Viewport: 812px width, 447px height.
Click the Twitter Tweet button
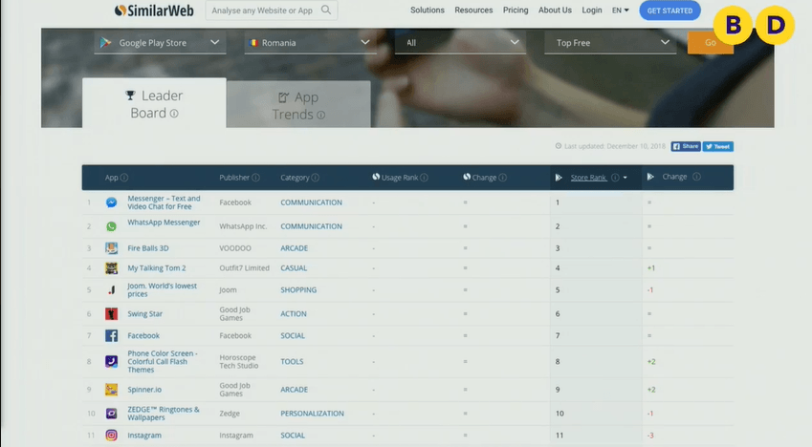pyautogui.click(x=717, y=146)
